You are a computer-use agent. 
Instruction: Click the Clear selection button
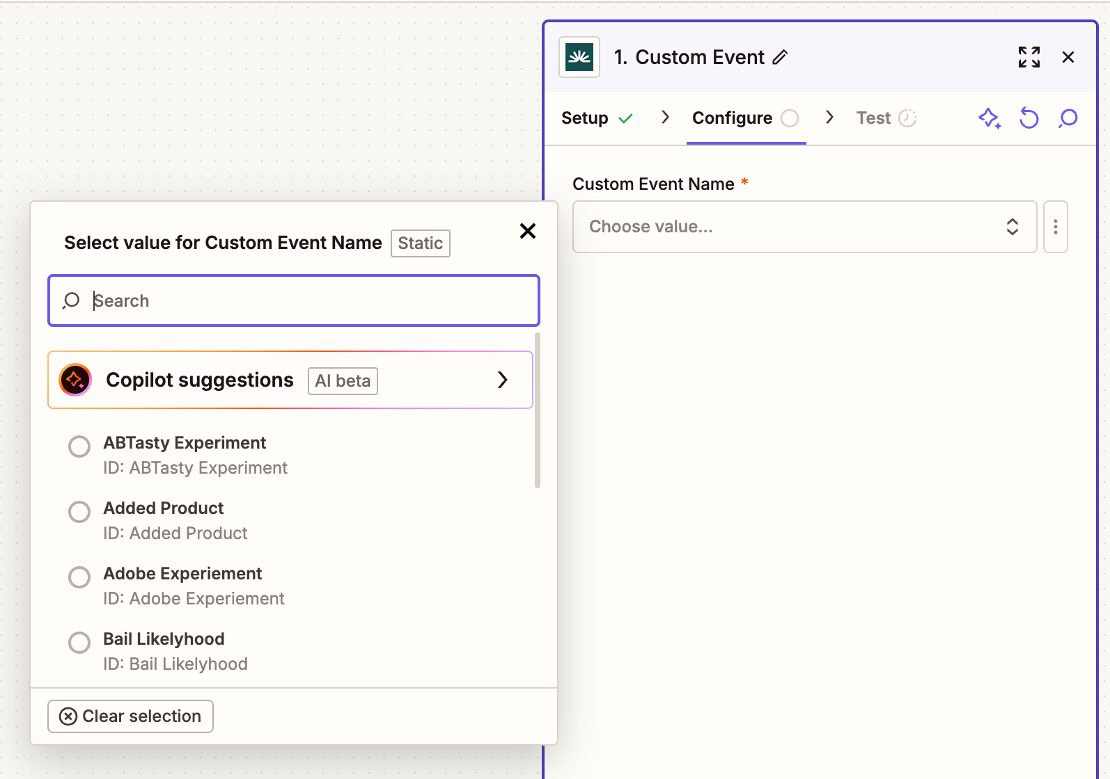[130, 716]
